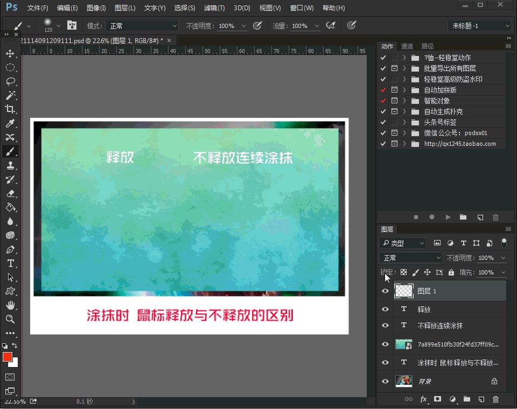Click the foreground color swatch

point(6,357)
